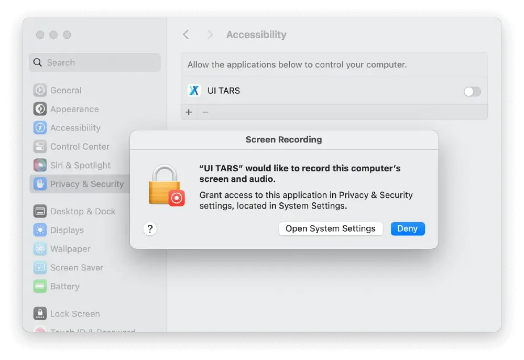Click Open System Settings in the dialog

[x=331, y=228]
